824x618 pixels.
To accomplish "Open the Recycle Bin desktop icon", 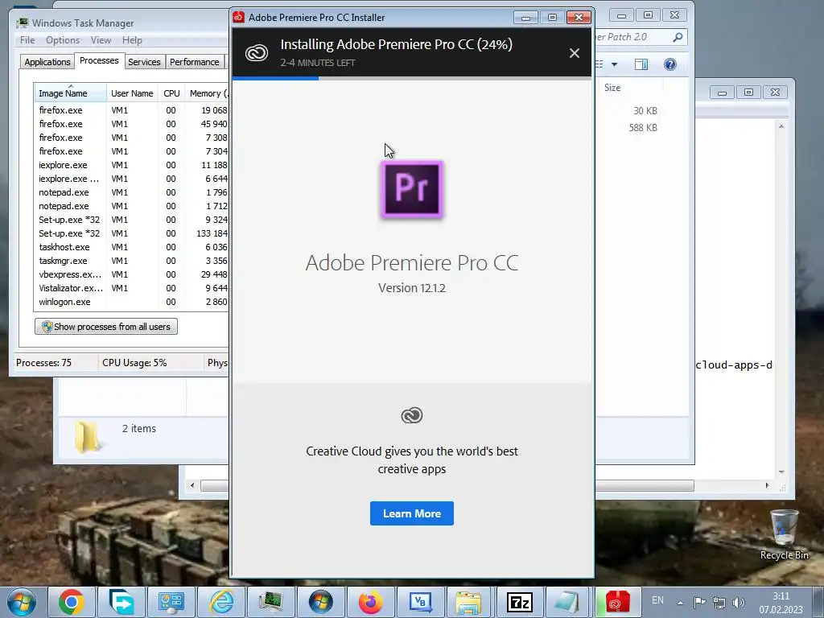I will 784,534.
